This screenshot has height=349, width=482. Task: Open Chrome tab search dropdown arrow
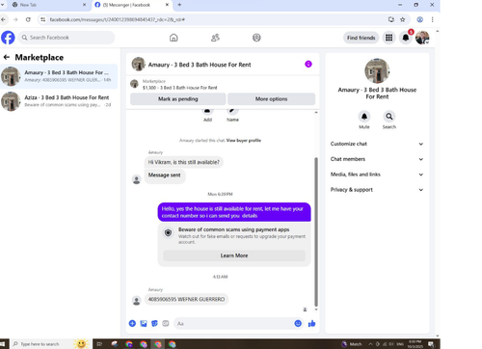3,5
